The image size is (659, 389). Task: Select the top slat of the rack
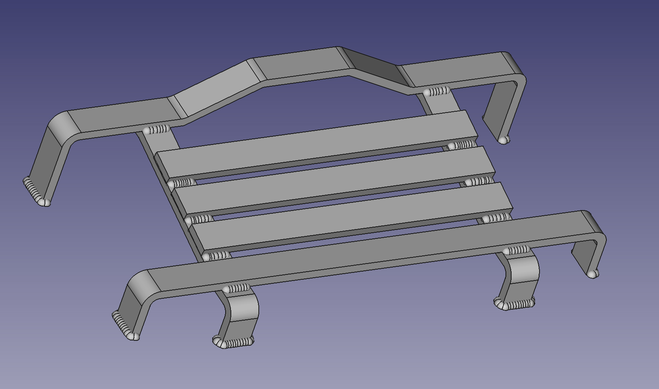316,144
